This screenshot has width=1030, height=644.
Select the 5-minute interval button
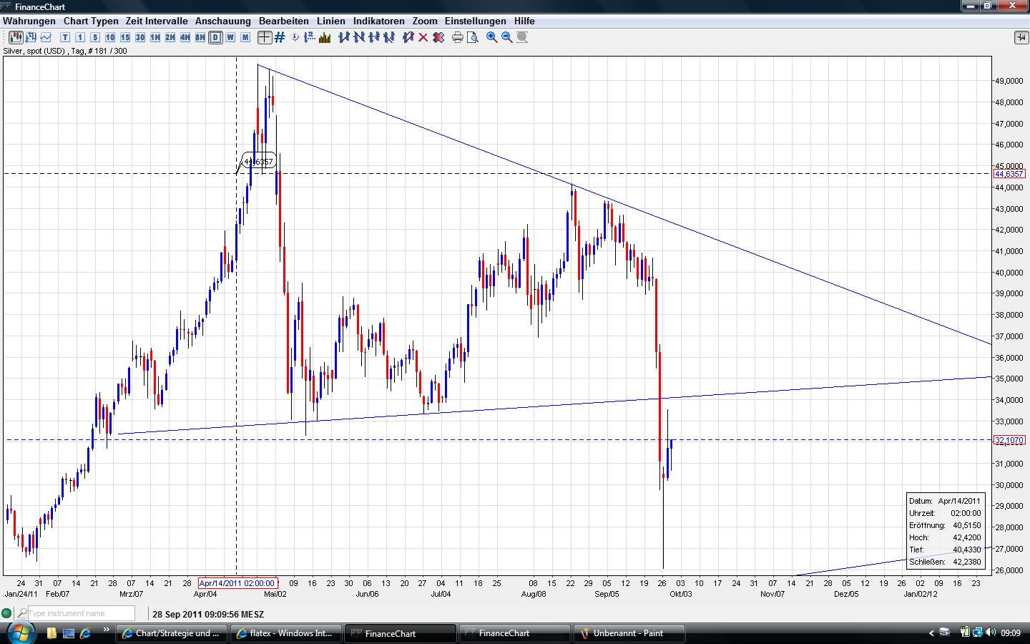point(95,37)
